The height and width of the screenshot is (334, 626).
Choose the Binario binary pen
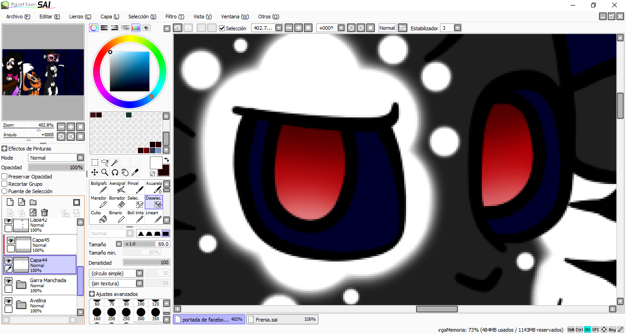(x=117, y=217)
